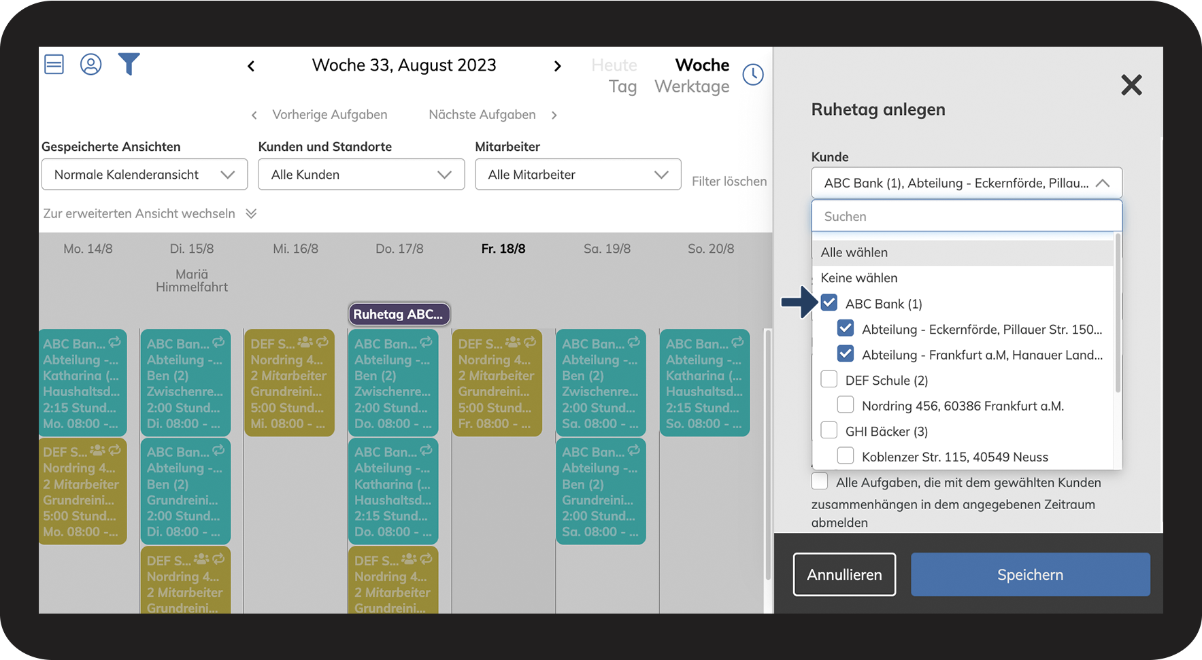
Task: Open ABC Bank task on So. 20/8
Action: click(705, 383)
